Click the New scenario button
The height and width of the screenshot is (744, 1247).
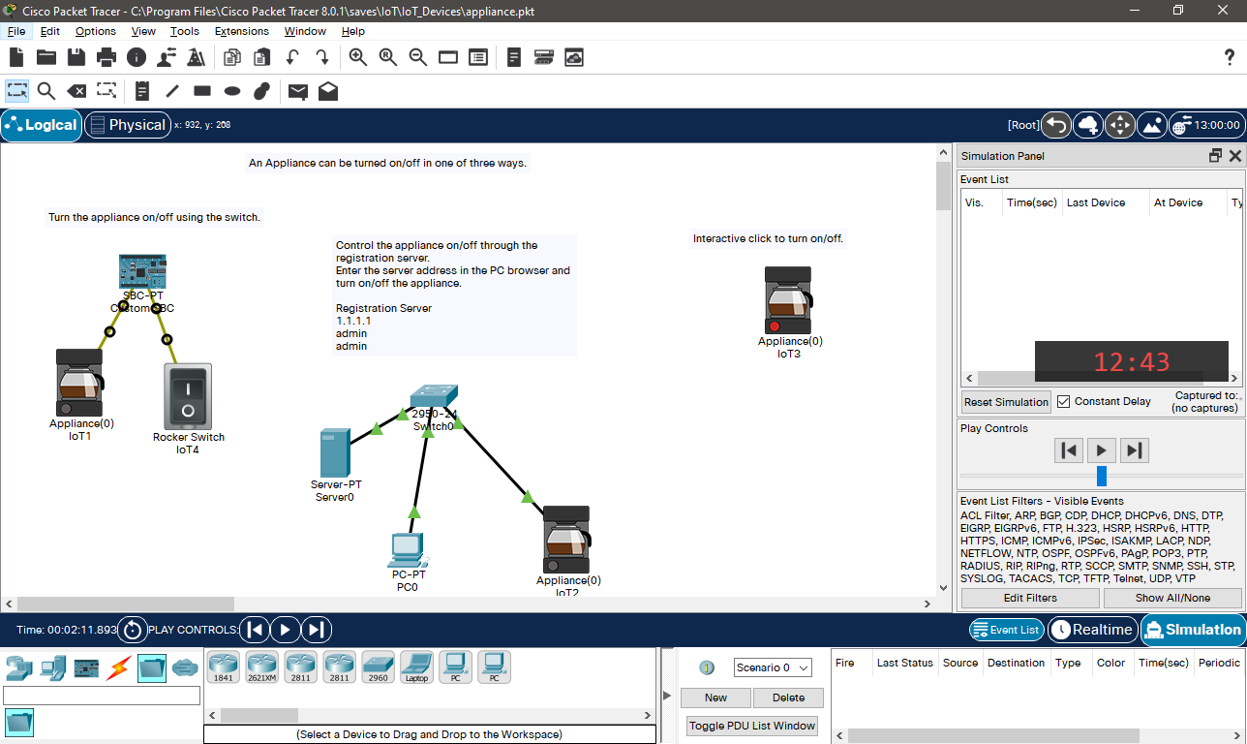pyautogui.click(x=715, y=697)
